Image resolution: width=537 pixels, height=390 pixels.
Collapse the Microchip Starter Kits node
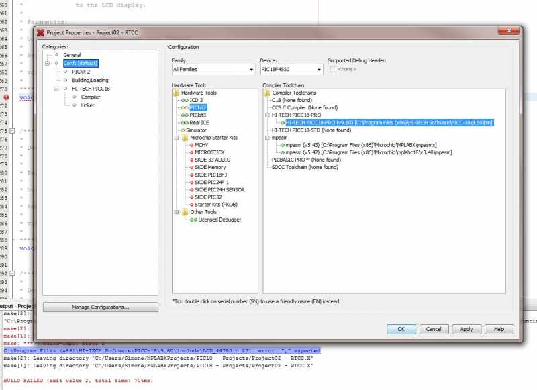click(x=177, y=138)
